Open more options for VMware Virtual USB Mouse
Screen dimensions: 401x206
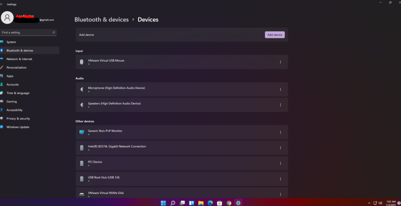[x=281, y=62]
